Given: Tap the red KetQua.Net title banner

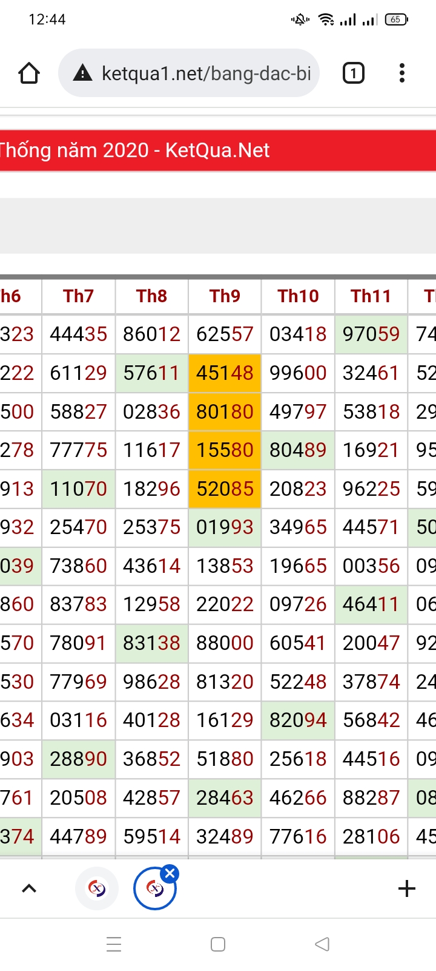Looking at the screenshot, I should point(218,150).
